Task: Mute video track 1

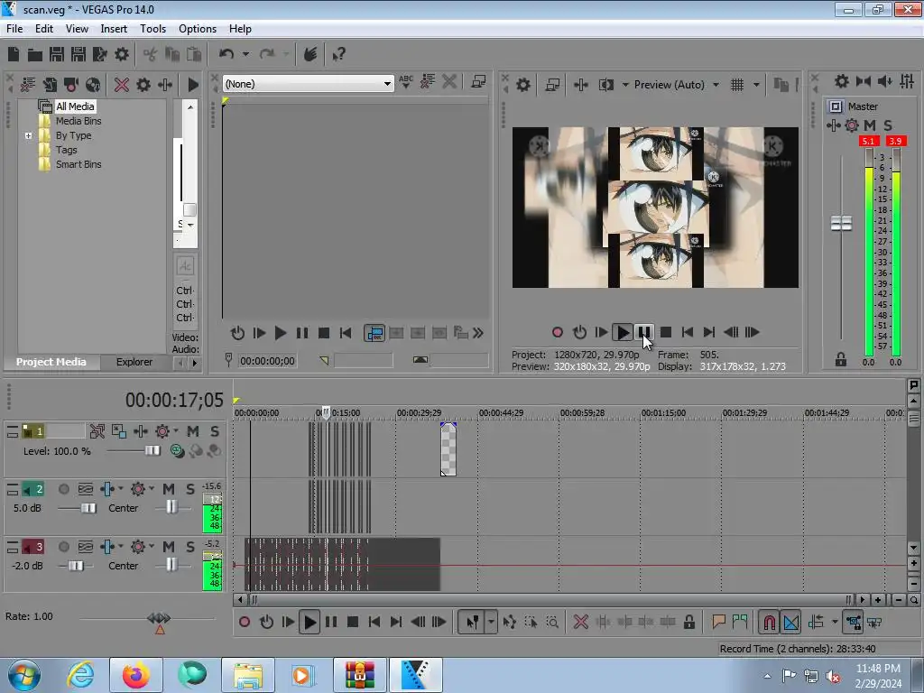Action: tap(193, 431)
